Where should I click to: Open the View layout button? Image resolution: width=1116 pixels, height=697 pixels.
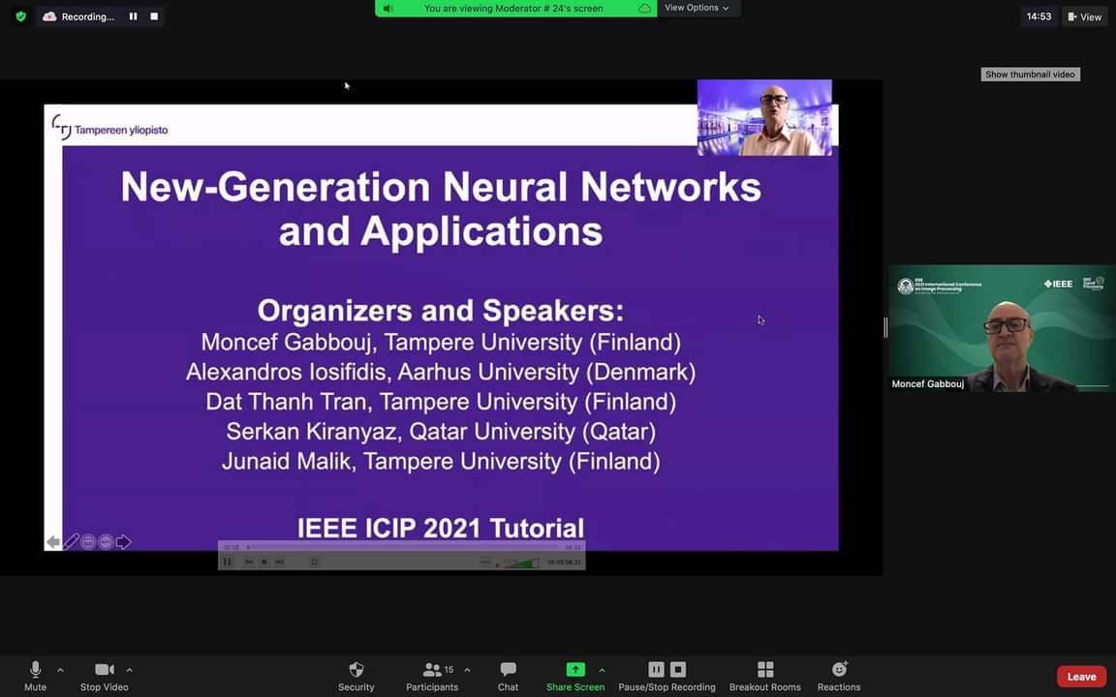[1085, 16]
